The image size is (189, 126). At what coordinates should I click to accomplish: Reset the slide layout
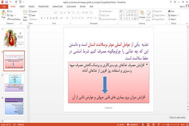tap(32, 15)
